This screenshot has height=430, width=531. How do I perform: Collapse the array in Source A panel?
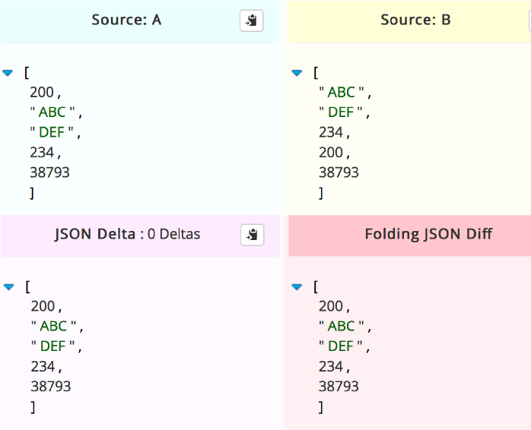coord(8,73)
